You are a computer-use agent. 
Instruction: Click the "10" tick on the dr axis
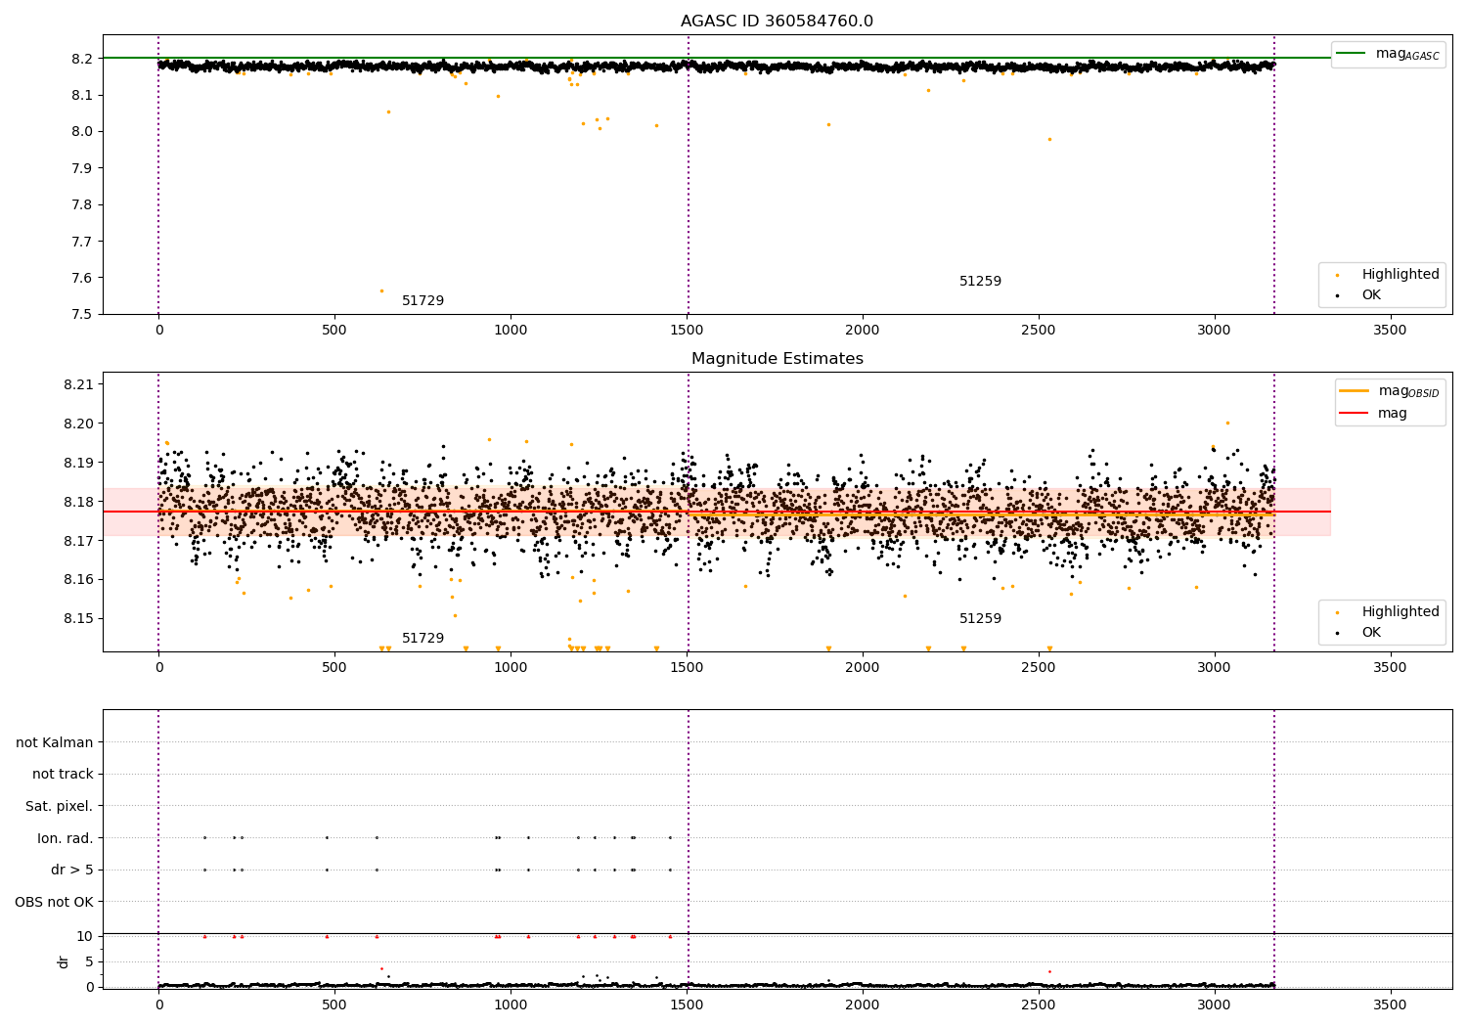[x=85, y=937]
